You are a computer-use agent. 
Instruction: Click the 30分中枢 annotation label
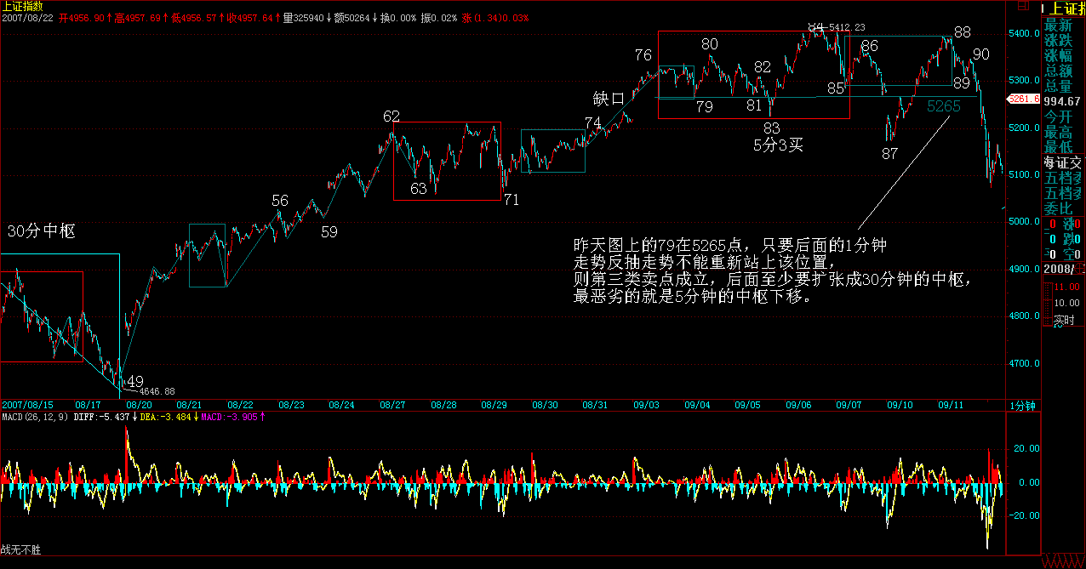click(x=42, y=231)
